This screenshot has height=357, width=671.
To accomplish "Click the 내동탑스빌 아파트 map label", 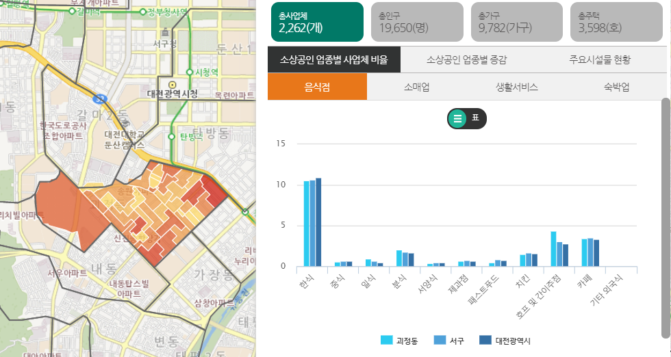I will [129, 289].
